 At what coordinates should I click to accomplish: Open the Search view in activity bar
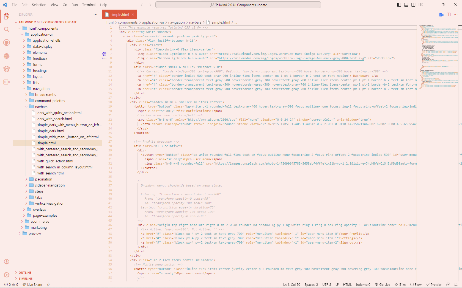tap(7, 29)
